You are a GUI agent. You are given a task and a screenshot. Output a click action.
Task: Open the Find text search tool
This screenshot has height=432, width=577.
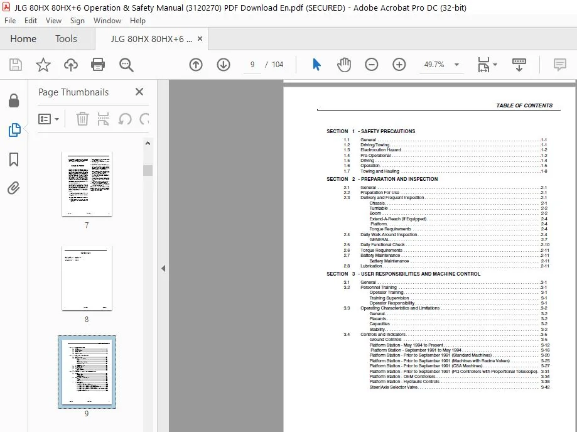point(126,65)
